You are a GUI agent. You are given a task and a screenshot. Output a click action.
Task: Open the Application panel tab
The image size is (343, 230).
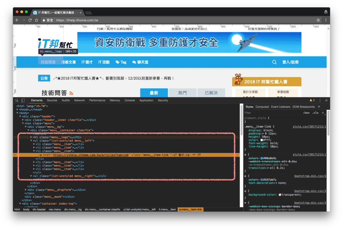coord(146,100)
